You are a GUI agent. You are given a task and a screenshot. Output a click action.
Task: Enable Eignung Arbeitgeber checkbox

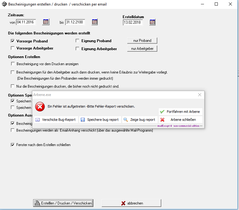(77, 49)
